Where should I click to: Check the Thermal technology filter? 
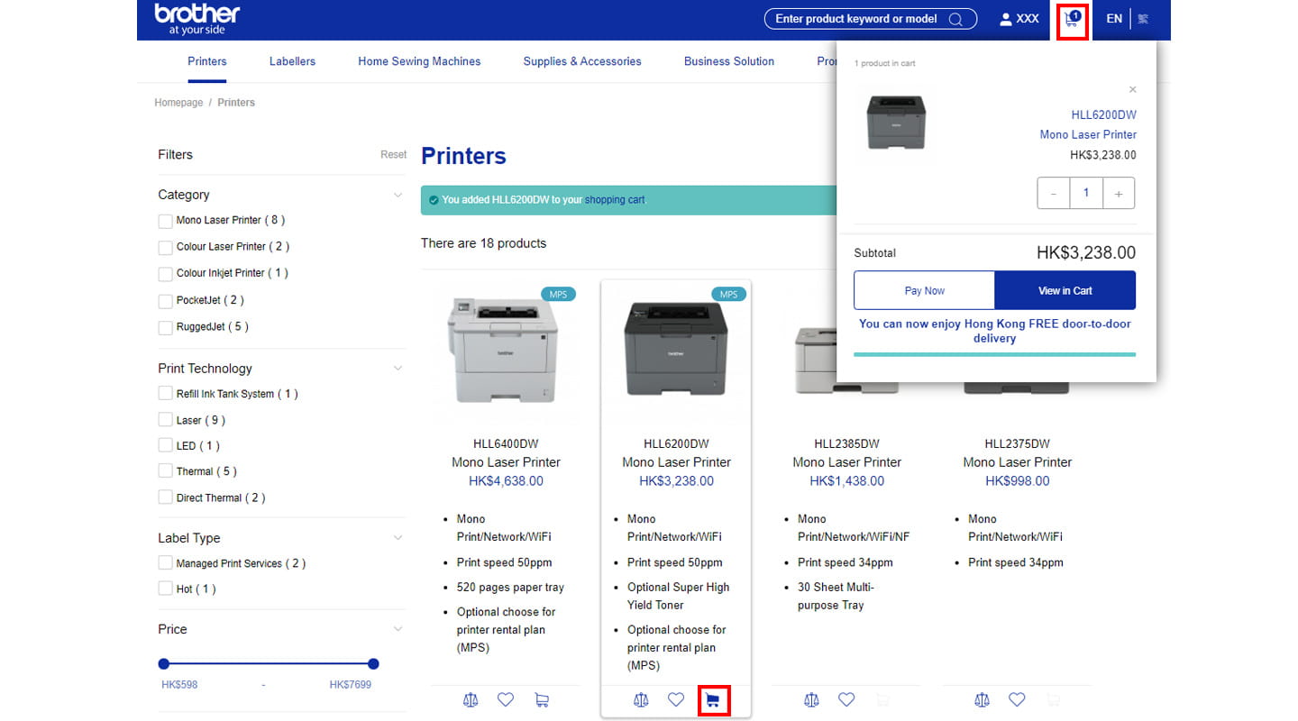(x=165, y=470)
